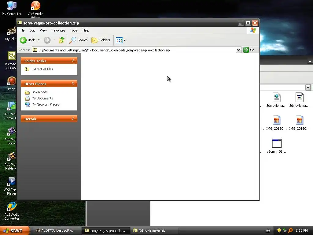The width and height of the screenshot is (313, 235).
Task: Click the Windows flag logo icon
Action: point(253,30)
